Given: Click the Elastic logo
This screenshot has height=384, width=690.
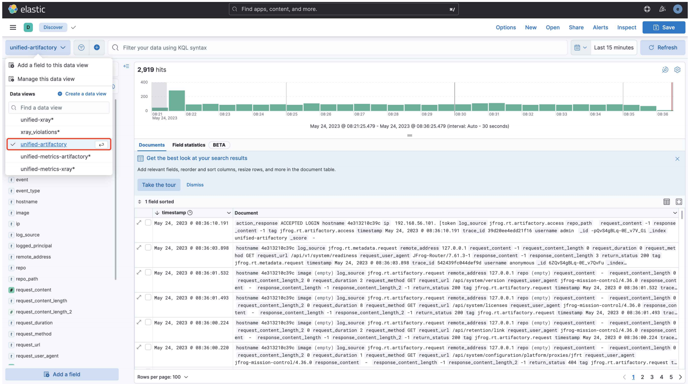Looking at the screenshot, I should (x=27, y=9).
